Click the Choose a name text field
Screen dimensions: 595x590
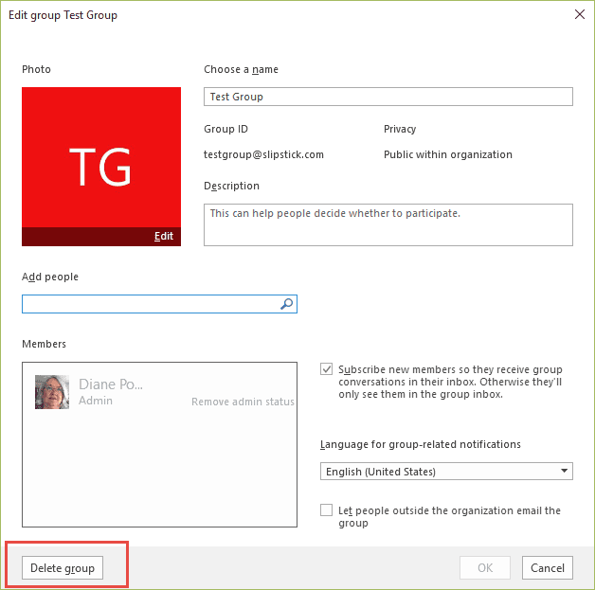(x=388, y=97)
